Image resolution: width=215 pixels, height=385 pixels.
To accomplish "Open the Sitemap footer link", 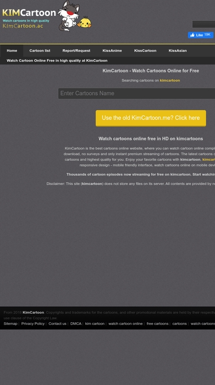I will (x=11, y=324).
